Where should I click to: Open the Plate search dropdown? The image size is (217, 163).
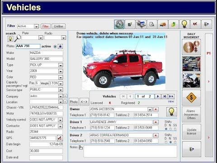coord(41,38)
